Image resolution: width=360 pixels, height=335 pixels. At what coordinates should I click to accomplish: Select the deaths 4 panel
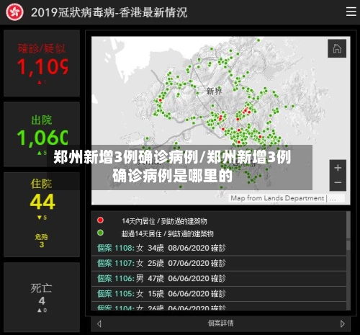click(42, 297)
